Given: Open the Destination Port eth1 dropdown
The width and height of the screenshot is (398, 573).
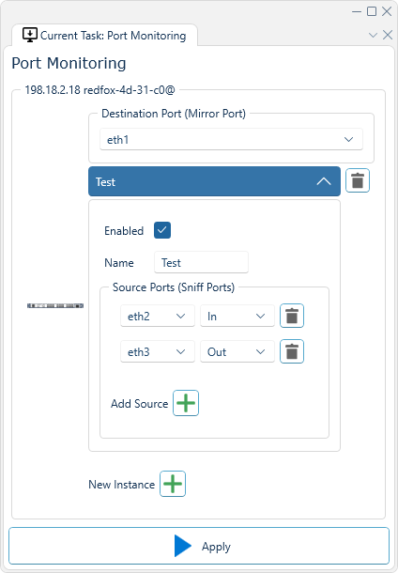Looking at the screenshot, I should [231, 139].
